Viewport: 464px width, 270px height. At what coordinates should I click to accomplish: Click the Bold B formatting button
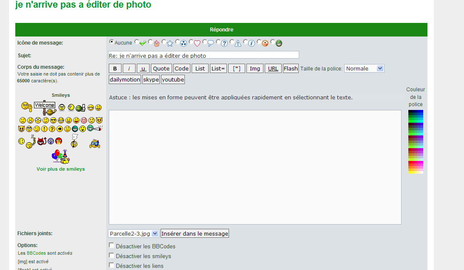click(x=115, y=69)
